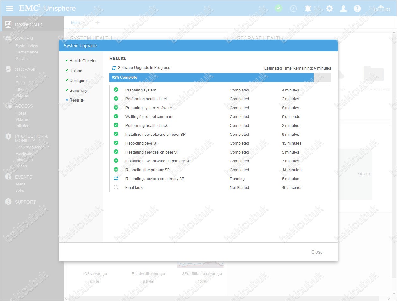Click the 'Installing new software on peer SP' row text
This screenshot has height=301, width=397.
pyautogui.click(x=156, y=135)
